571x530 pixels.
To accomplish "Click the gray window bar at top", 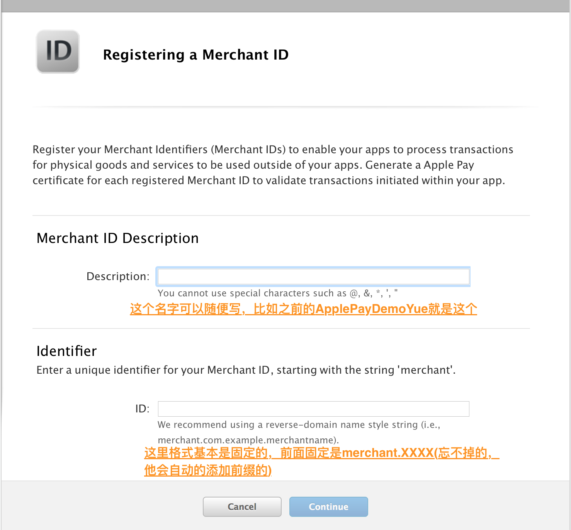I will pos(285,6).
